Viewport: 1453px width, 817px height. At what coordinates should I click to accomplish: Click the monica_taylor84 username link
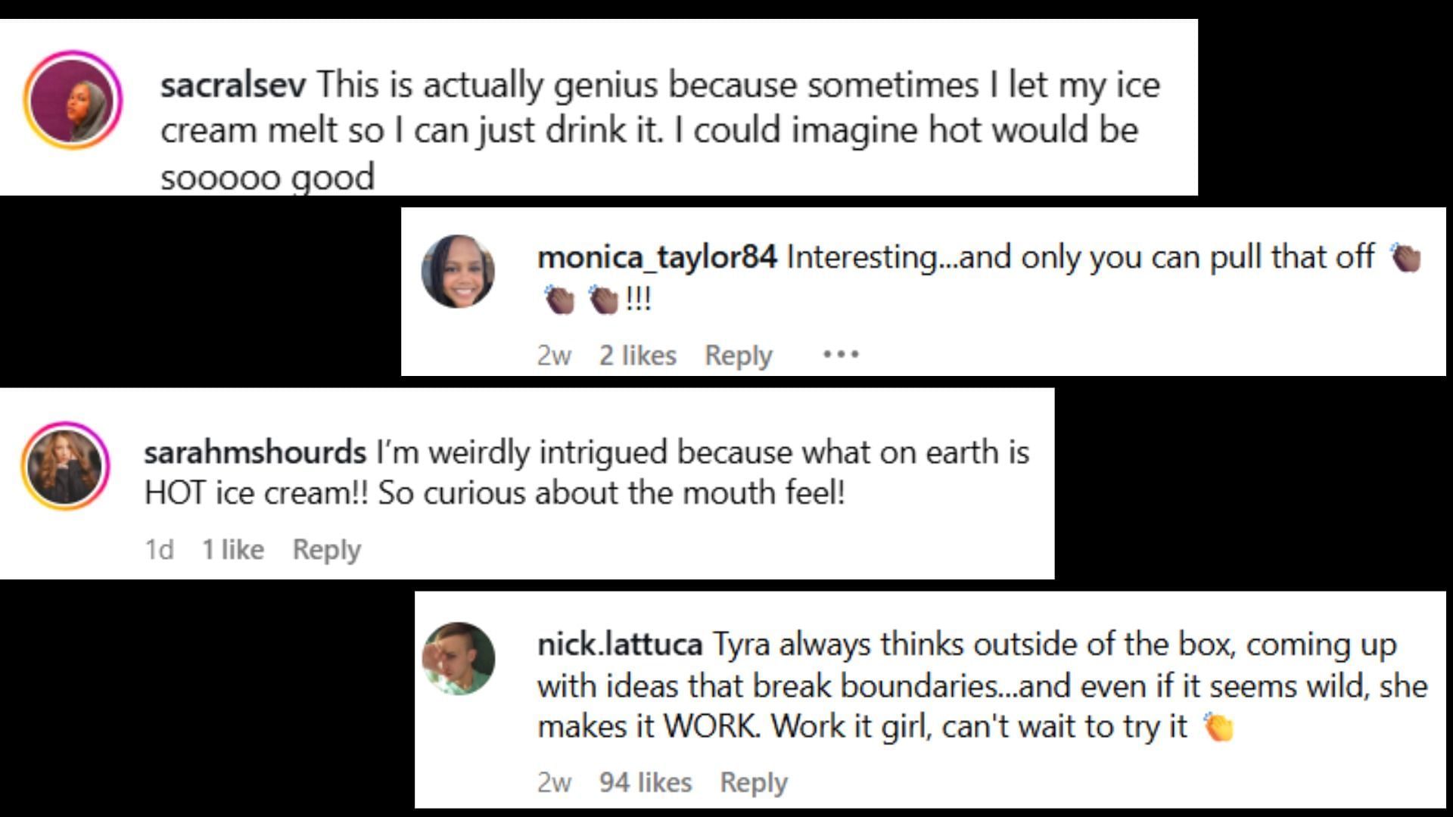(x=657, y=257)
